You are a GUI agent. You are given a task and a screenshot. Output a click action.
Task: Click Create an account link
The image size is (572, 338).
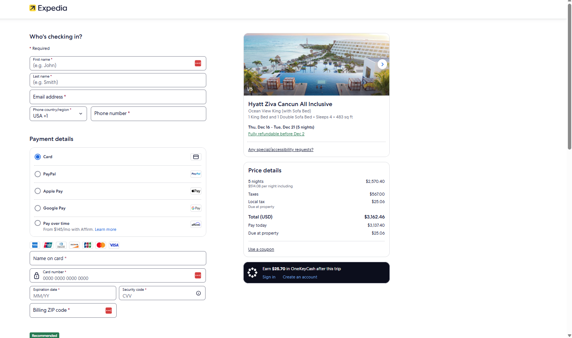pyautogui.click(x=300, y=277)
